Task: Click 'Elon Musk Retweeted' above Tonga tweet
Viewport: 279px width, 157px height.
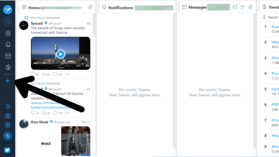Action: (x=45, y=18)
